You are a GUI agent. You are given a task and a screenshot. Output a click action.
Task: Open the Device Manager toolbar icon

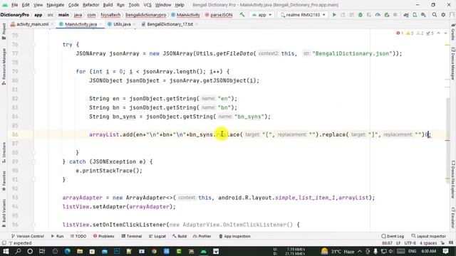point(415,14)
